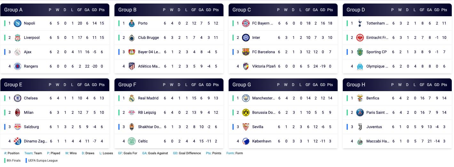Click the Napoli club crest
The width and height of the screenshot is (454, 167).
18,23
